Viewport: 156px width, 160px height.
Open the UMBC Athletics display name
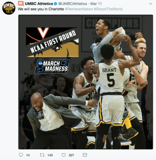tap(39, 4)
